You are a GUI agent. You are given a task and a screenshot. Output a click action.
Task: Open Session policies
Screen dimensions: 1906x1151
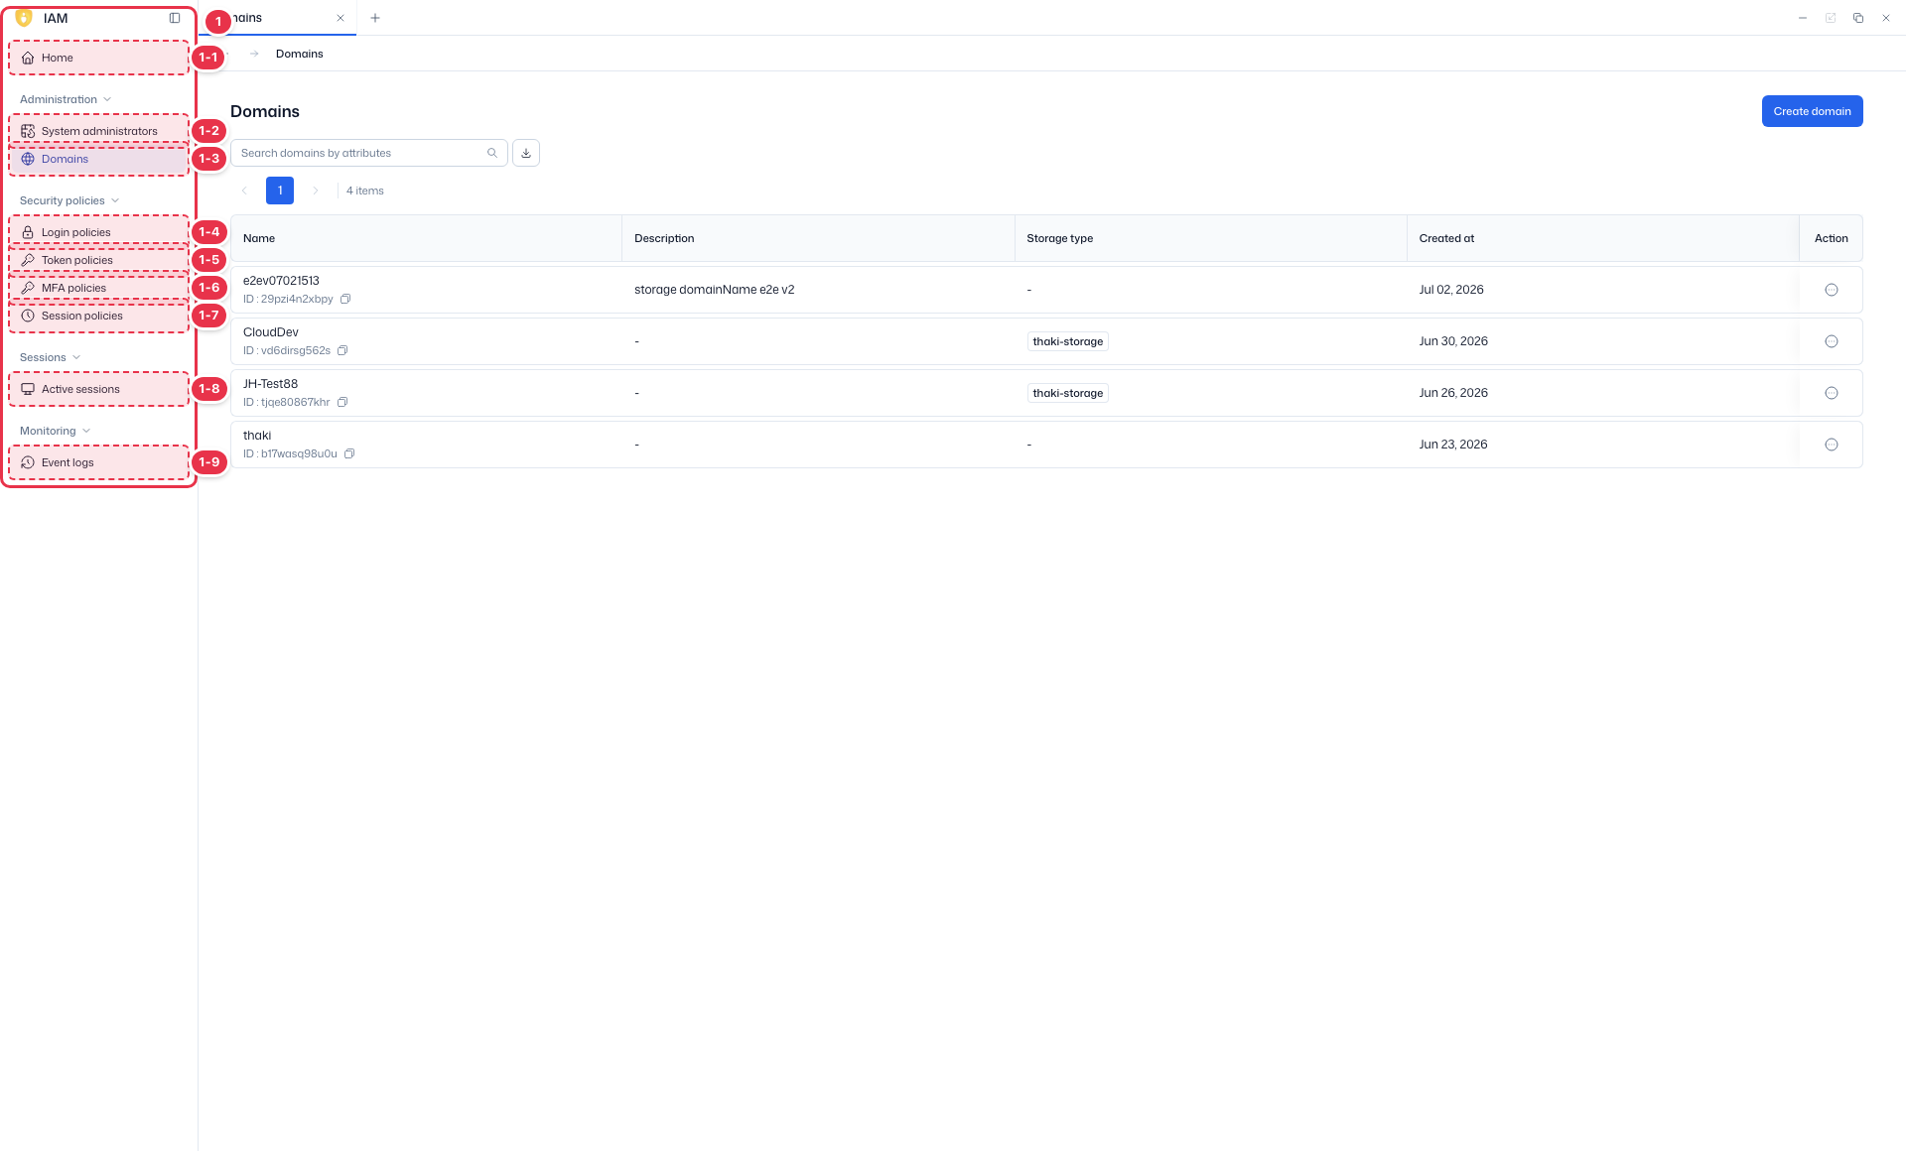point(99,316)
